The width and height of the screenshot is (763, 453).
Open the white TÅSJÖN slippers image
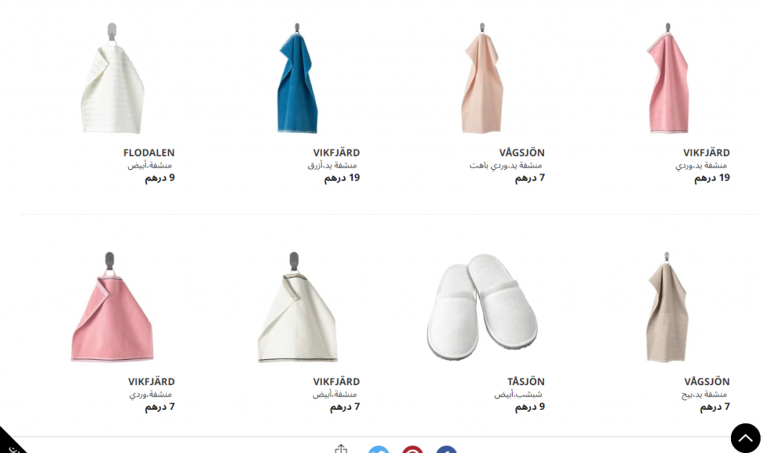482,306
